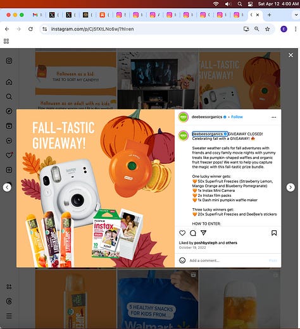Screen dimensions: 300x329
Task: Reload the page
Action: [x=30, y=29]
